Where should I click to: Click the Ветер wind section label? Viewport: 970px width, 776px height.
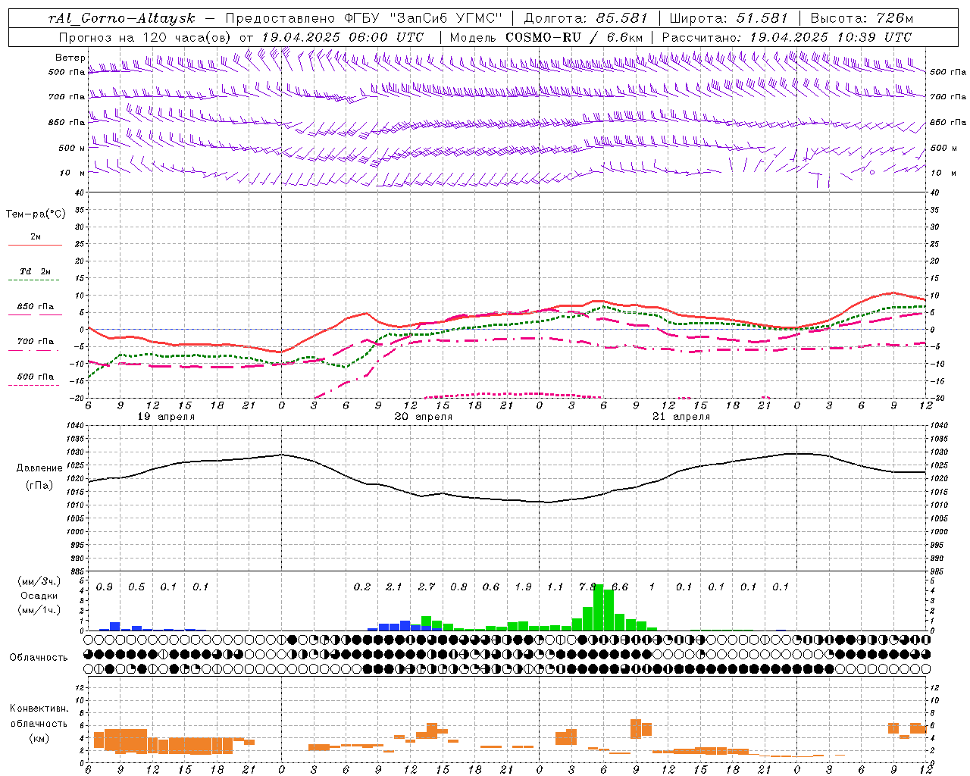[70, 58]
